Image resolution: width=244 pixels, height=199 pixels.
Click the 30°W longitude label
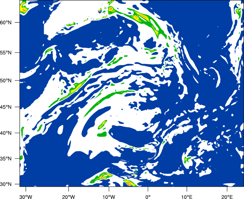pyautogui.click(x=26, y=197)
